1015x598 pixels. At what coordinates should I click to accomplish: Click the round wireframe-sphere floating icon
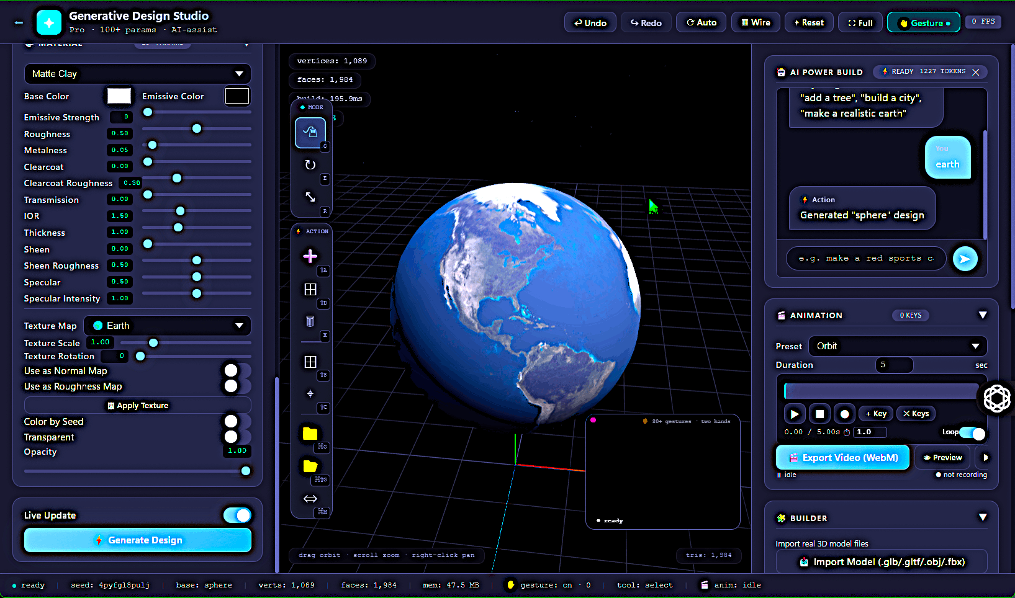[x=997, y=398]
